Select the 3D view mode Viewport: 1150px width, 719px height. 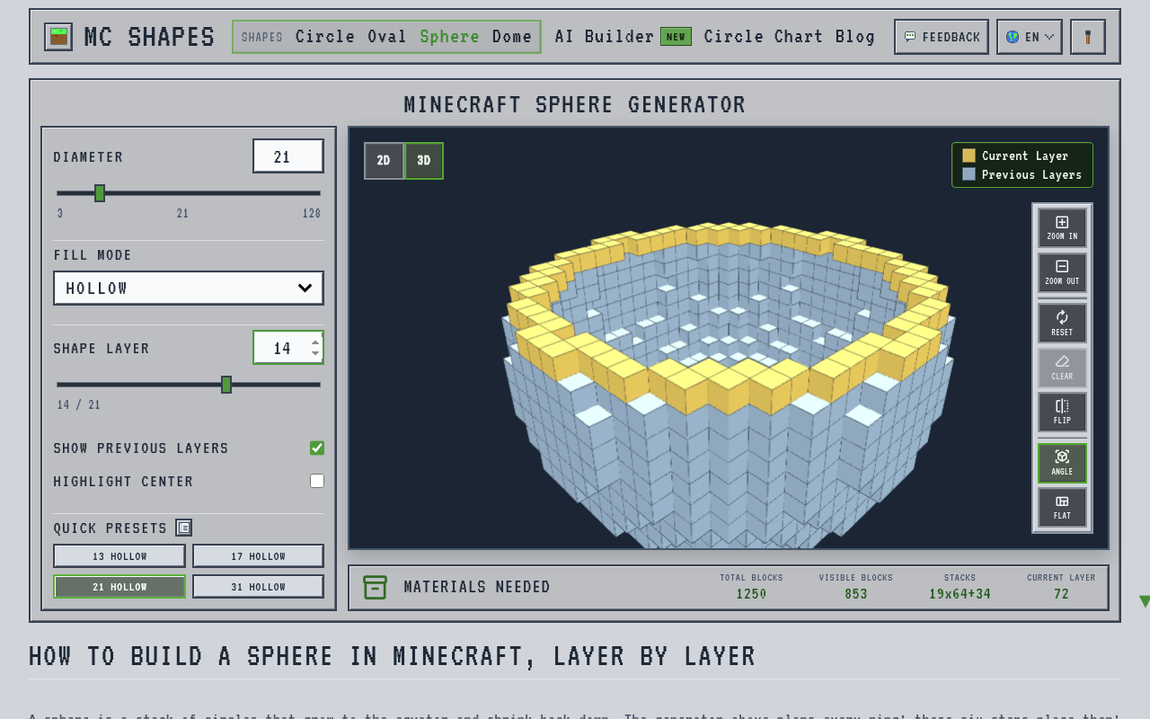424,161
